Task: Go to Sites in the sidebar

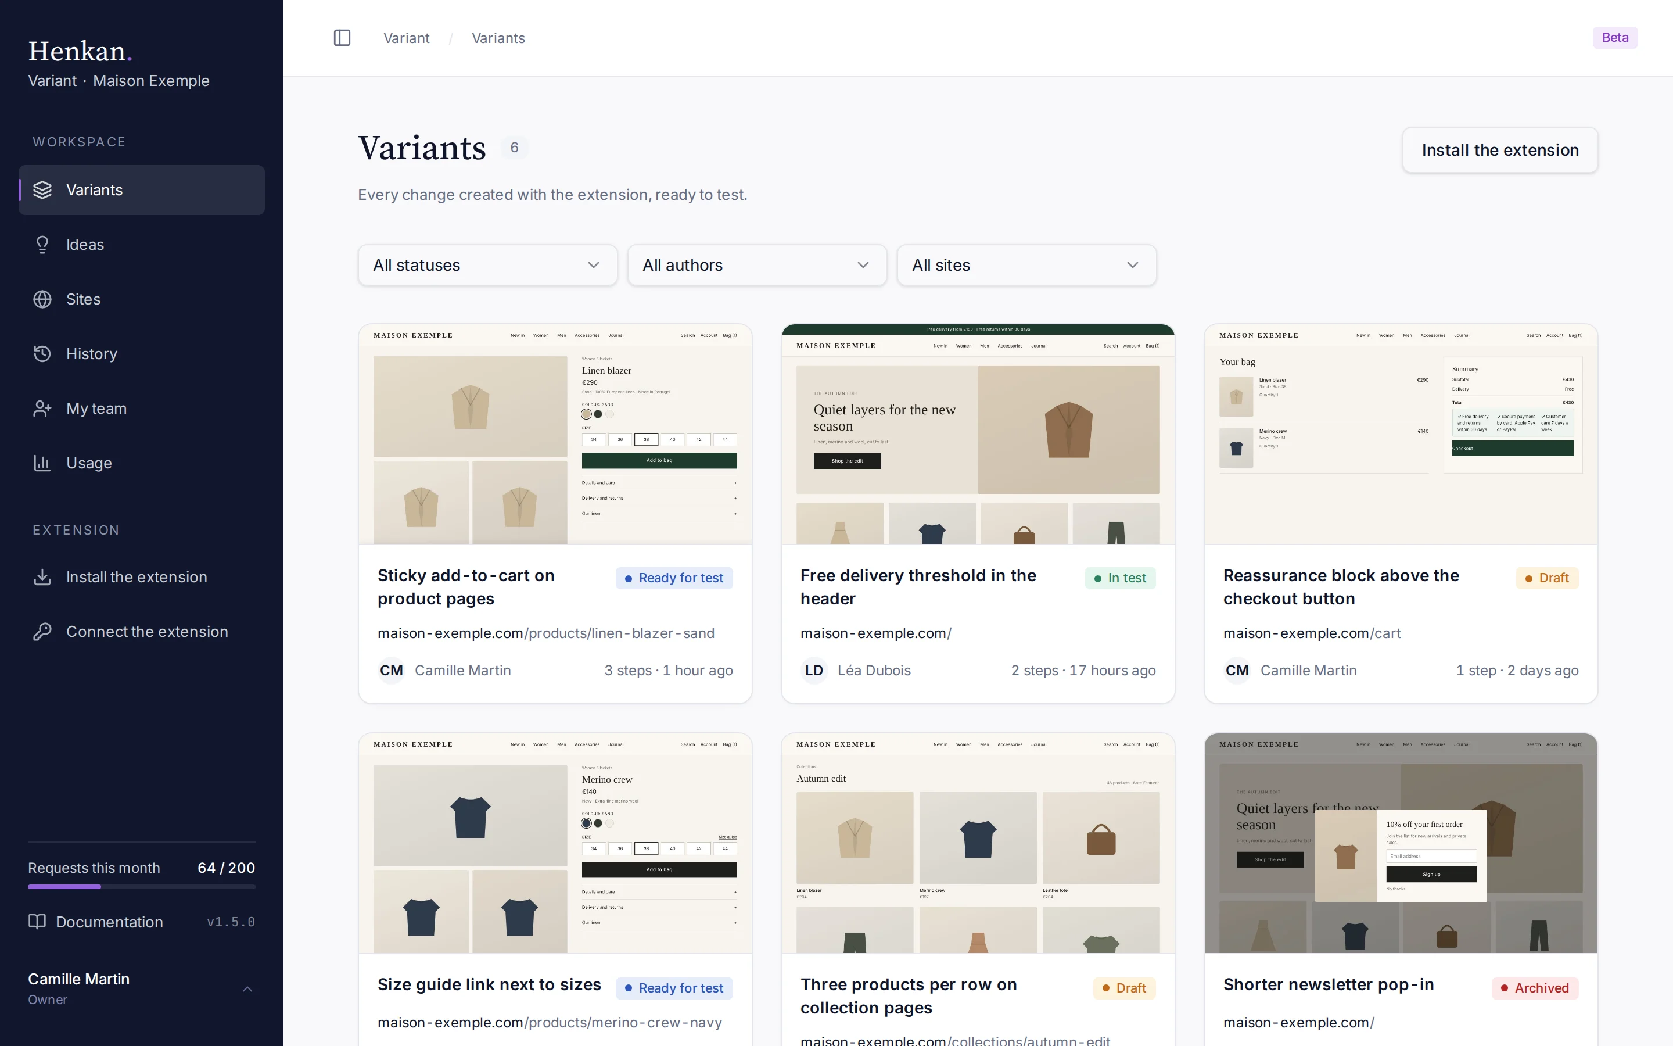Action: 142,299
